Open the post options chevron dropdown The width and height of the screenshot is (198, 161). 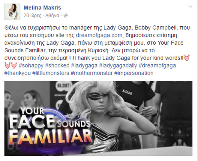[190, 6]
